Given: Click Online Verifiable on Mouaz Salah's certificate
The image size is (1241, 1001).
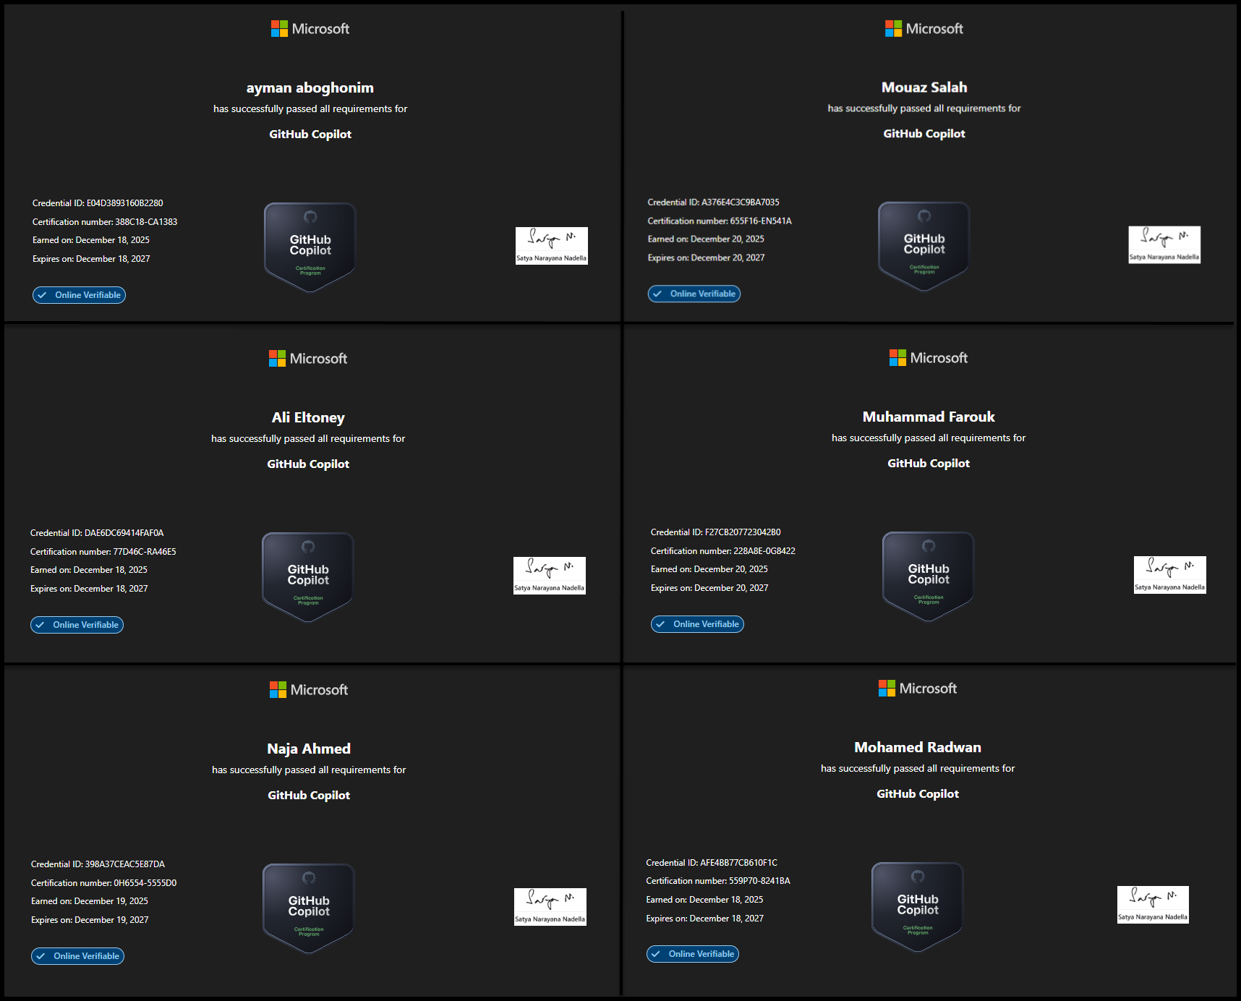Looking at the screenshot, I should 694,294.
